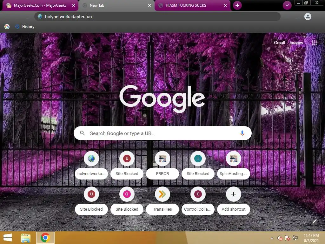Image resolution: width=325 pixels, height=244 pixels.
Task: Click the search magnifier icon in search box
Action: 82,133
